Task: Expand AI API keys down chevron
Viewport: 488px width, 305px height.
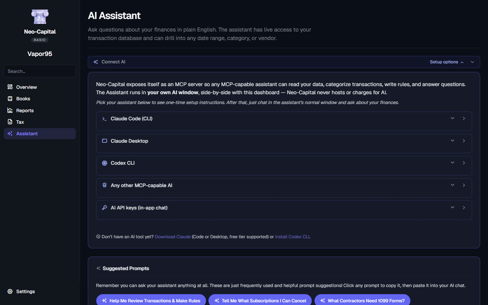Action: (x=452, y=207)
